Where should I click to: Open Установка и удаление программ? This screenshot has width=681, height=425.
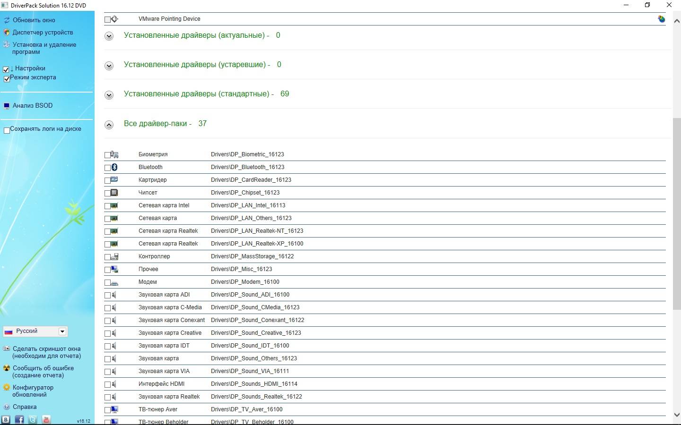(44, 48)
